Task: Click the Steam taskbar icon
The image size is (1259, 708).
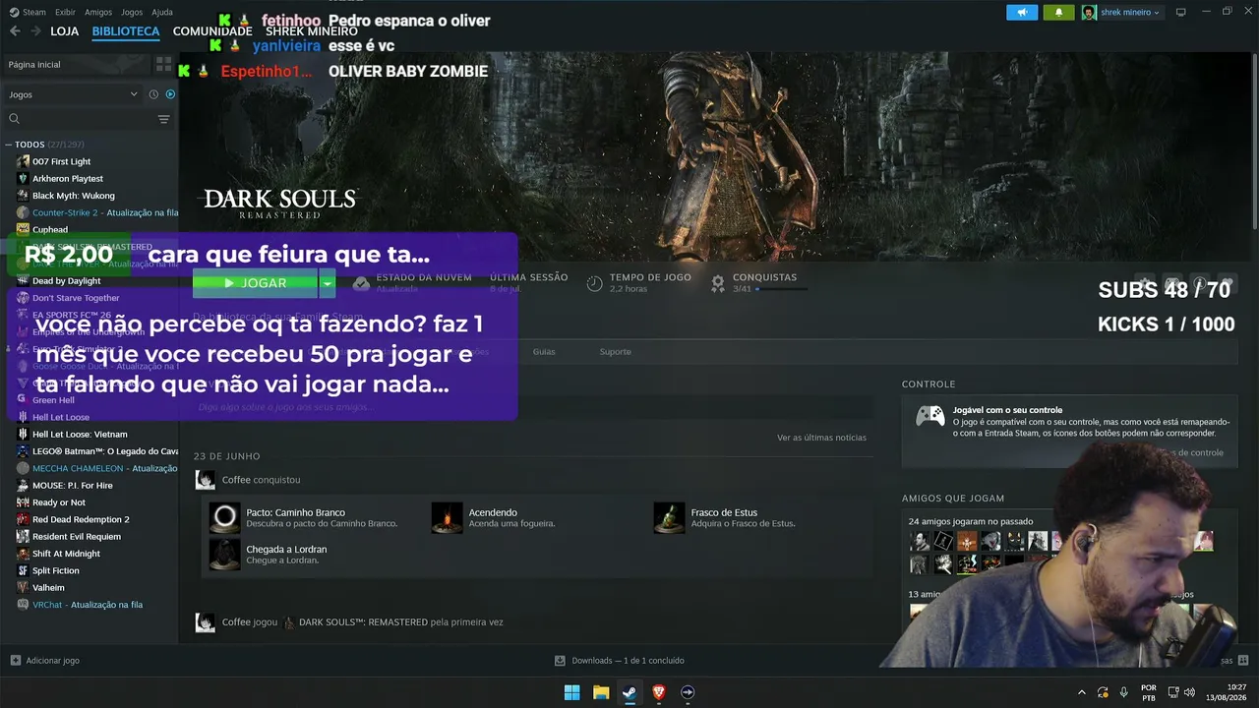Action: [x=629, y=692]
